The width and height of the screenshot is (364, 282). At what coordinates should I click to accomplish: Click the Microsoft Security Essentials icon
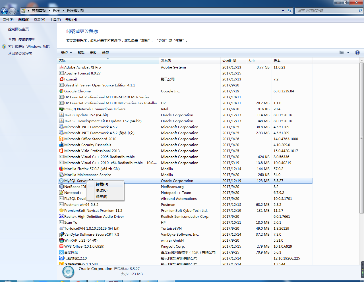(x=61, y=145)
